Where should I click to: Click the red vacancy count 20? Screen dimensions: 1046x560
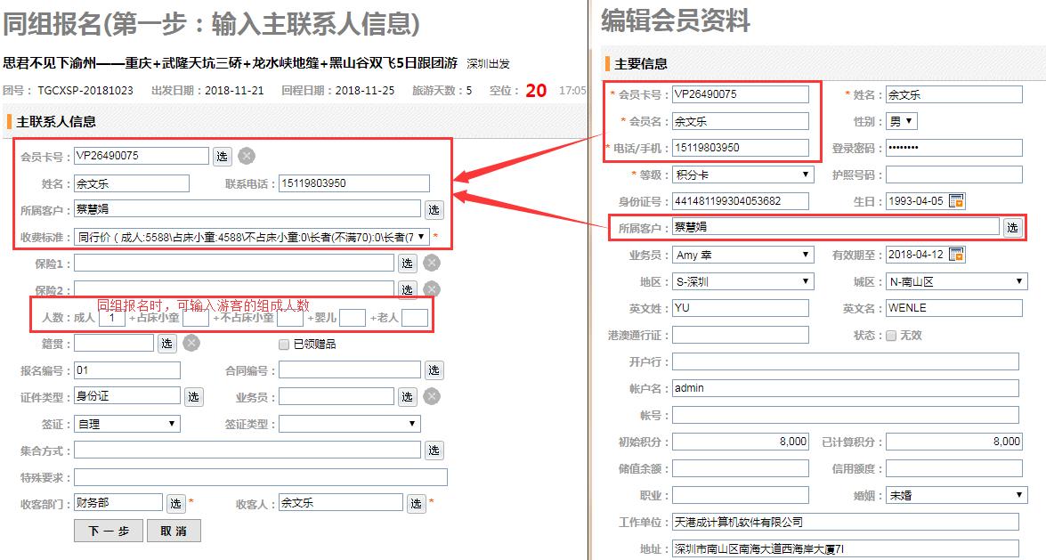tap(536, 90)
